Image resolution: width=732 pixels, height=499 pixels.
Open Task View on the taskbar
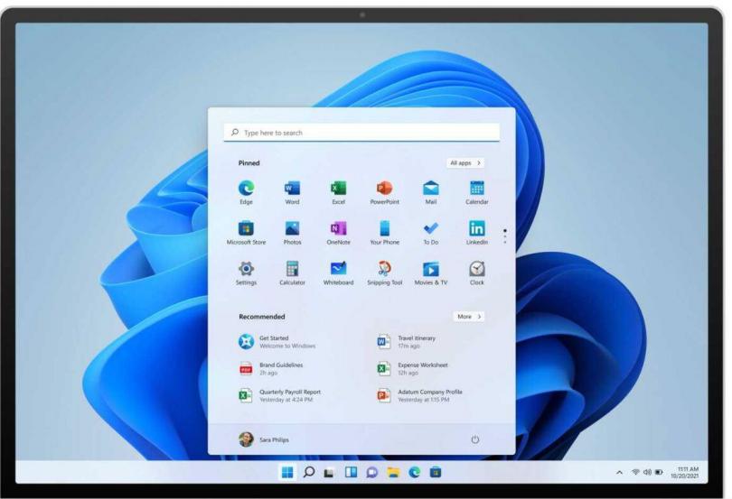(x=329, y=473)
